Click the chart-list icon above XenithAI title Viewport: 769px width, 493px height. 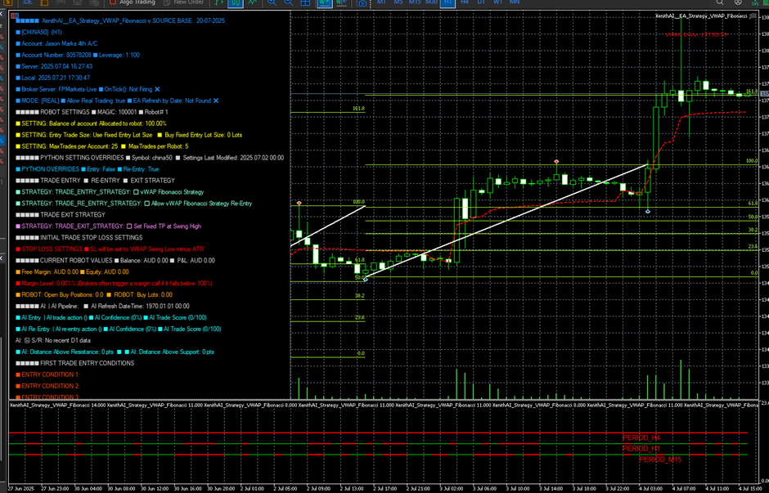coord(14,16)
